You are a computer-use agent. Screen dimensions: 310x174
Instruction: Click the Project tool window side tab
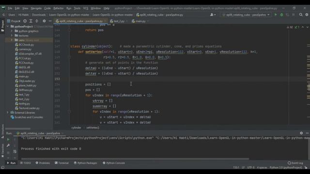click(x=2, y=26)
